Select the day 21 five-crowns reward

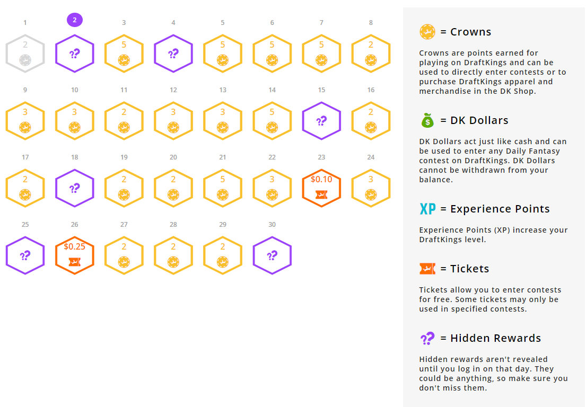point(223,188)
